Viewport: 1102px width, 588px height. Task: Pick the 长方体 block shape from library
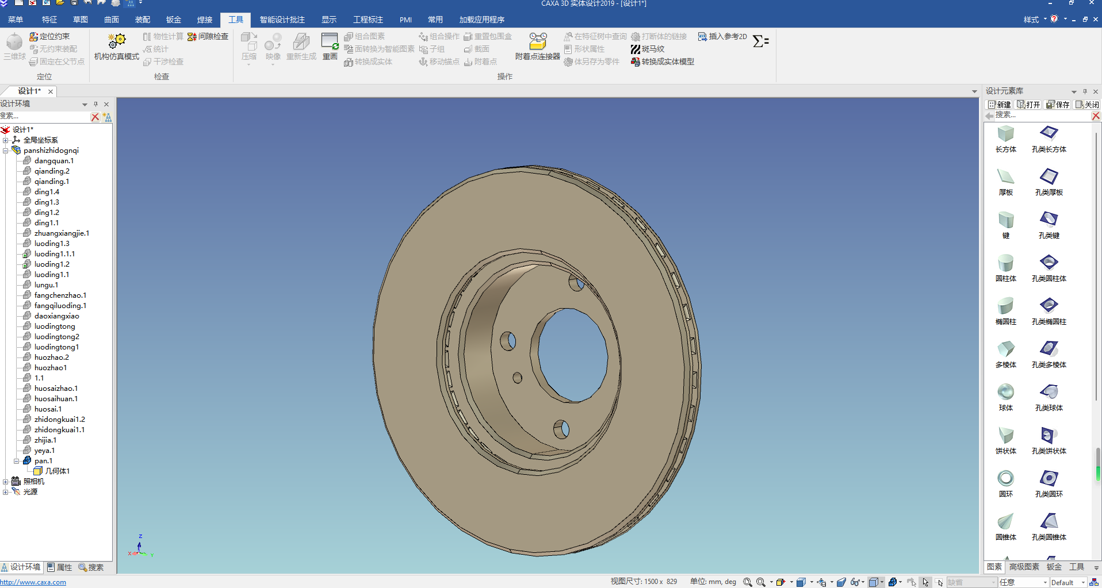(1006, 139)
